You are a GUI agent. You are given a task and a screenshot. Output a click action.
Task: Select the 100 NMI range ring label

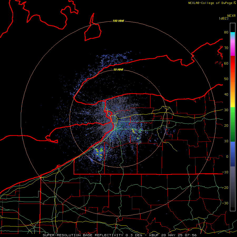coord(118,21)
